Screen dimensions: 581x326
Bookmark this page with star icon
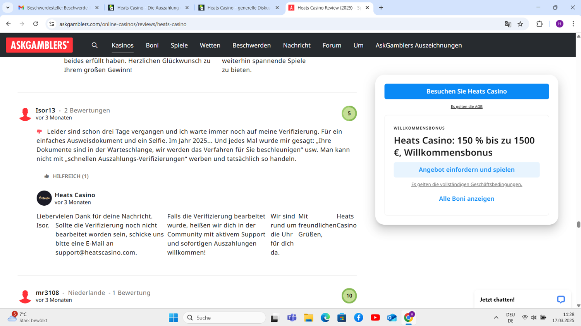pyautogui.click(x=520, y=24)
